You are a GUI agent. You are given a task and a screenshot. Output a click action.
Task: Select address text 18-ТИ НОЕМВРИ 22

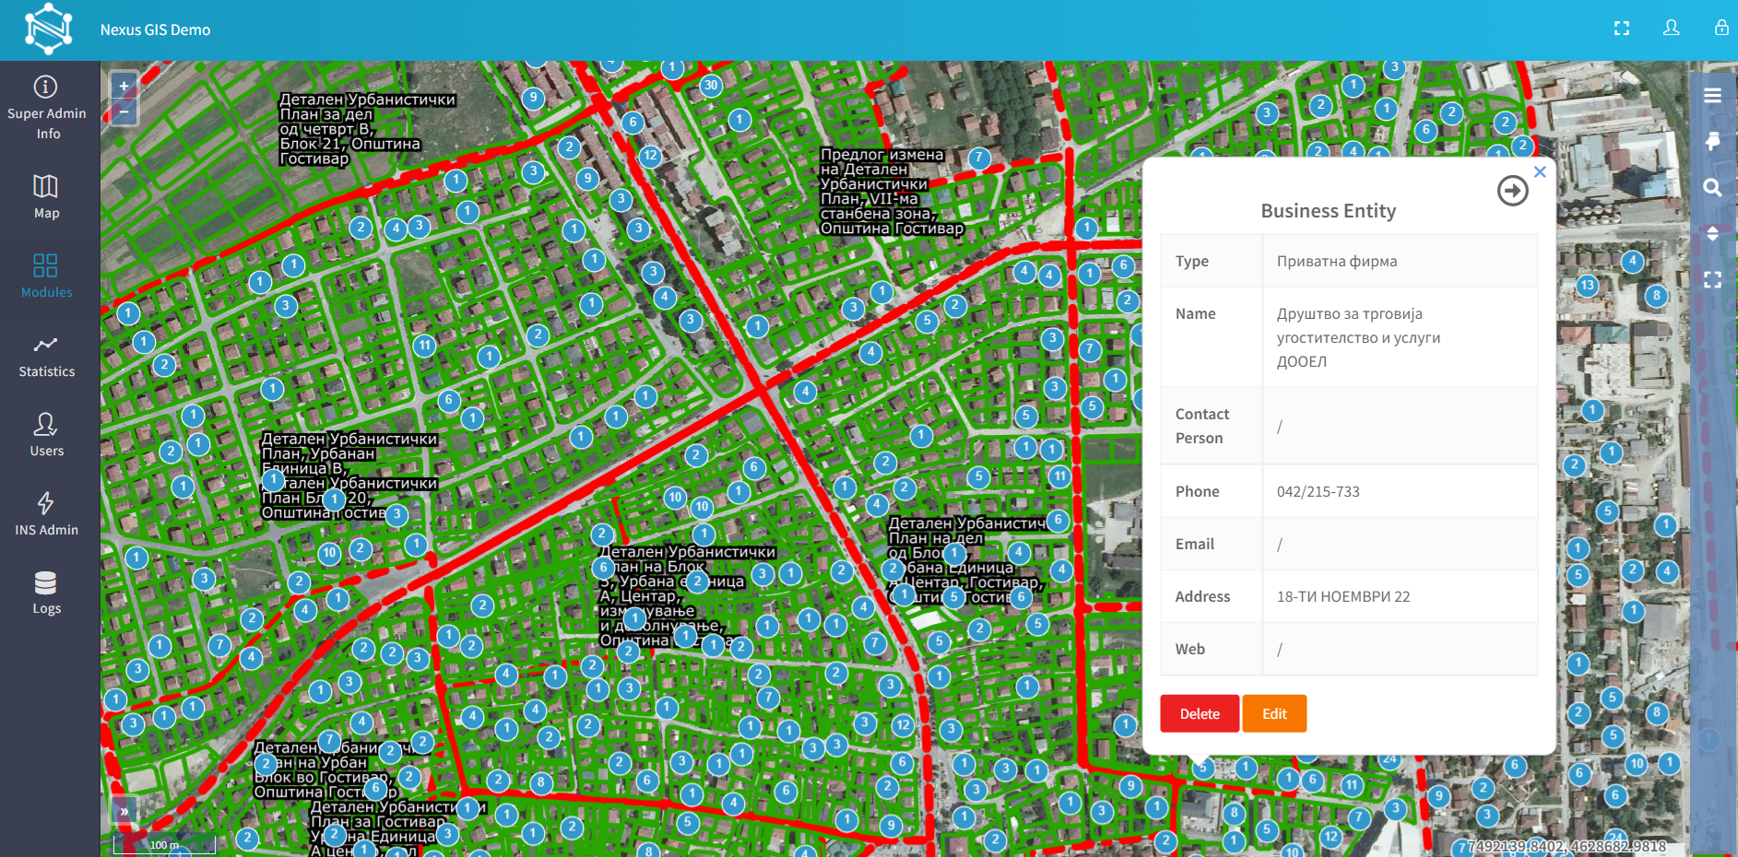point(1343,596)
